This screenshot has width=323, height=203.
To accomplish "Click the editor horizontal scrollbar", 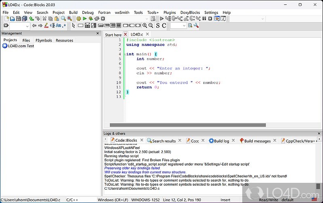I will (188, 125).
